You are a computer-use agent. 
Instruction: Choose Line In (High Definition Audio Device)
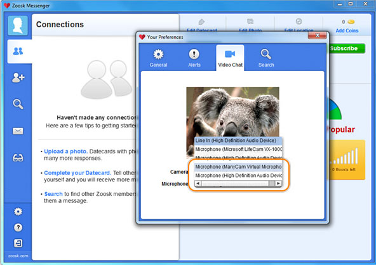point(238,141)
